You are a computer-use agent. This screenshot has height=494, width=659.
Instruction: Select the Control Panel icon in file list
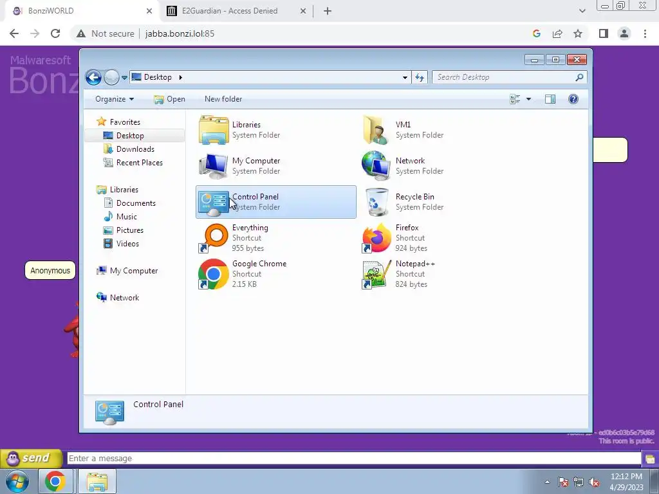pos(213,203)
